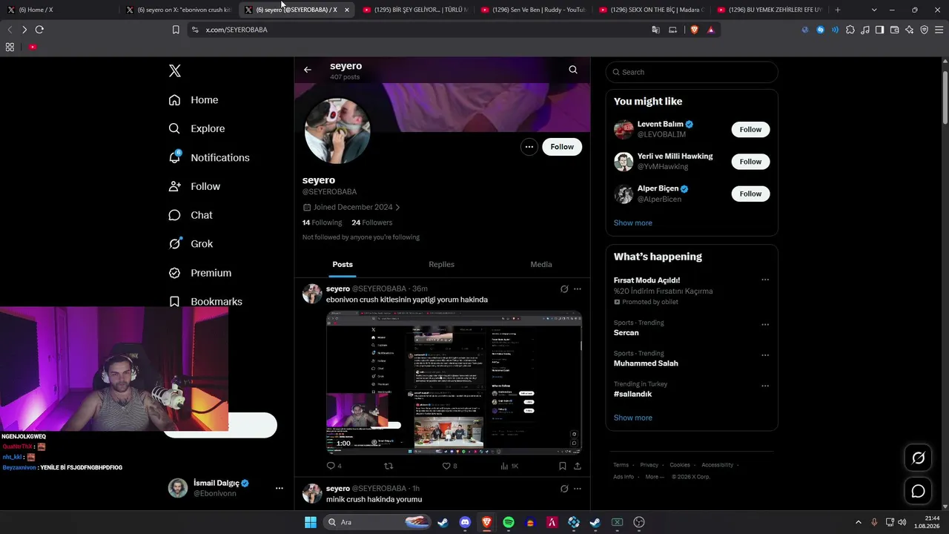Open the browser Extensions puzzle icon
Screen dimensions: 949x534
coord(850,30)
